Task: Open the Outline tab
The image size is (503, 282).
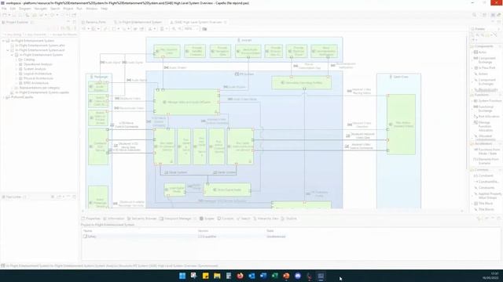Action: 288,219
